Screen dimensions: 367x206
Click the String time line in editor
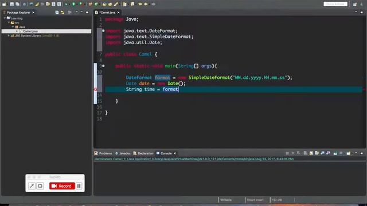tap(233, 89)
